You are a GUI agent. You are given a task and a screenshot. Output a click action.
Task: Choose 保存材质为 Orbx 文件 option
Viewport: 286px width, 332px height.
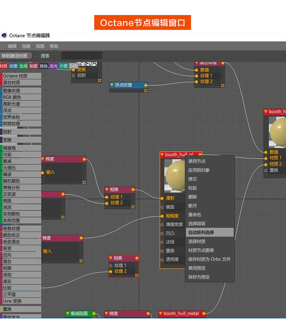[x=210, y=259]
